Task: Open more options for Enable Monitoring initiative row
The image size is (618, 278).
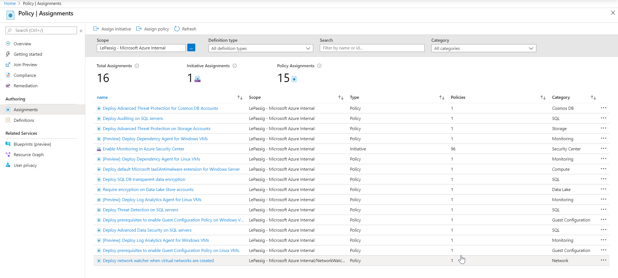Action: 603,148
